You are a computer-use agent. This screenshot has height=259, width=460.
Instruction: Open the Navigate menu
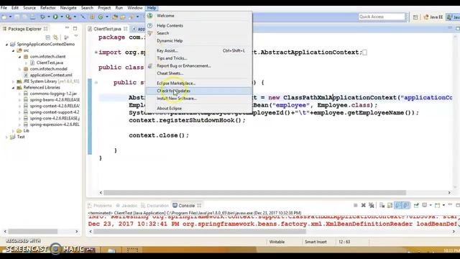coord(68,8)
